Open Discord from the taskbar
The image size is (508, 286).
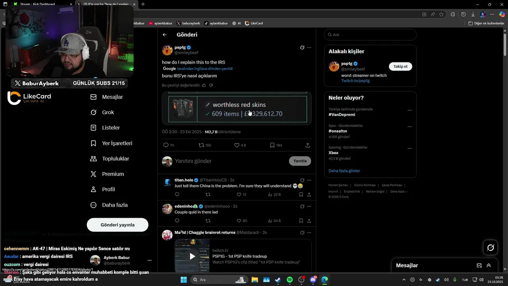313,280
